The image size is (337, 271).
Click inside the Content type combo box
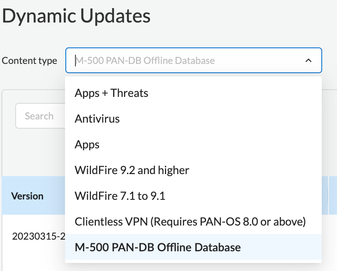point(193,60)
